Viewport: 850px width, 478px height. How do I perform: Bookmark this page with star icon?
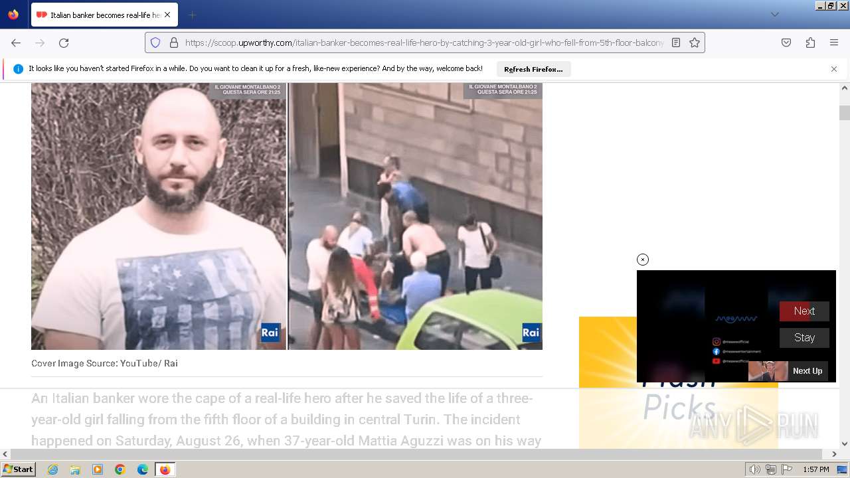click(x=695, y=42)
